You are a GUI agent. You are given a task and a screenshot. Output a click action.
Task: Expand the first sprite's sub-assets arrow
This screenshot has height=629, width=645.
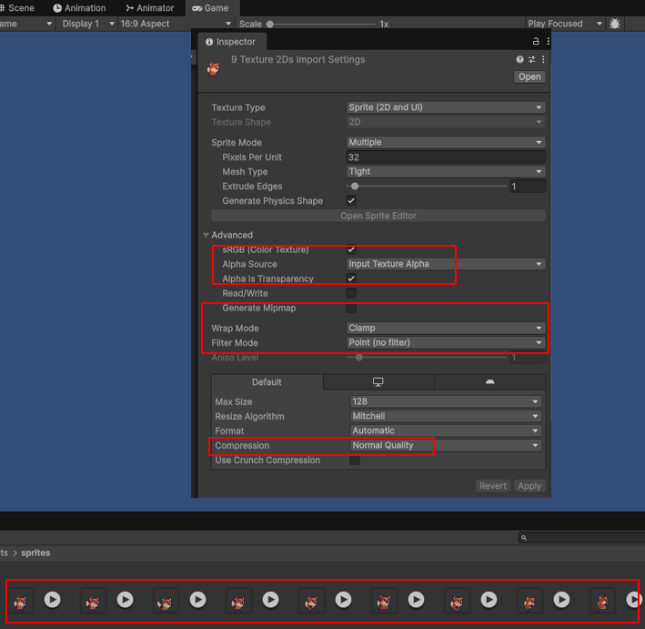[53, 600]
